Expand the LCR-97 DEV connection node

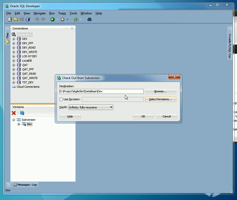(14, 56)
